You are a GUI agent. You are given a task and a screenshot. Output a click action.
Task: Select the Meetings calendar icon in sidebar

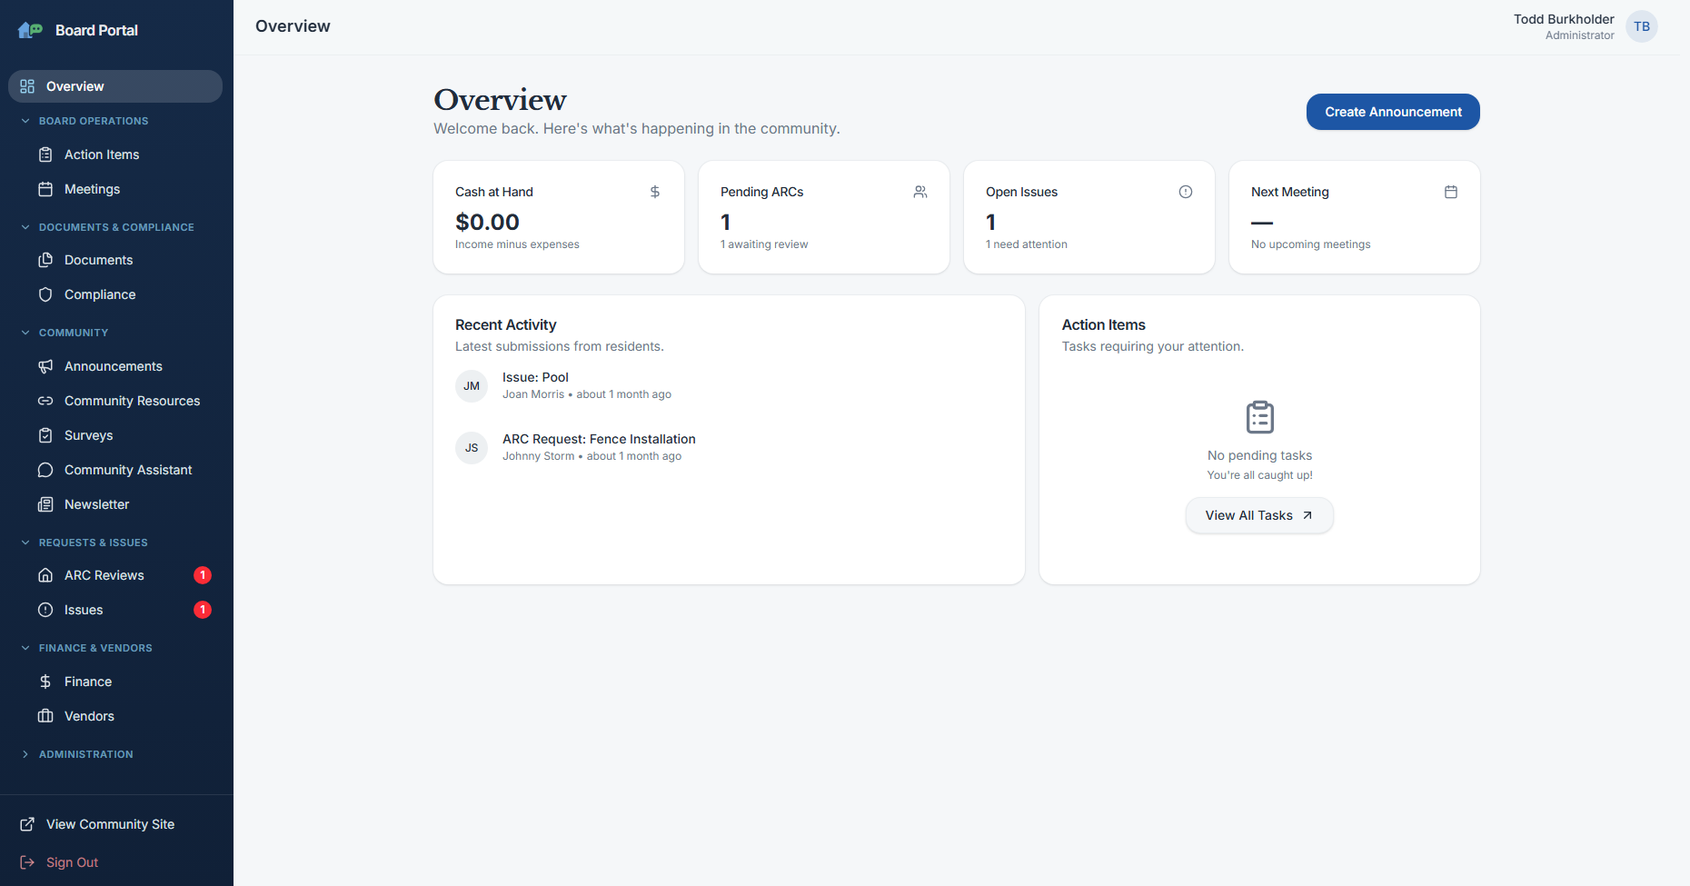tap(45, 189)
